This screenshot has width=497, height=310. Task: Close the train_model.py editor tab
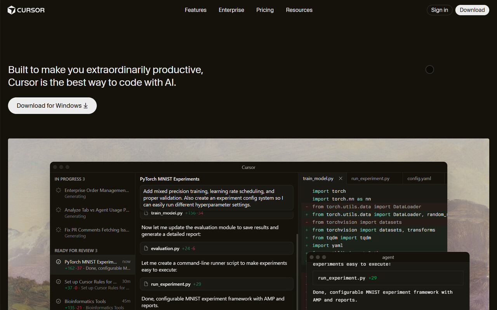click(x=341, y=179)
